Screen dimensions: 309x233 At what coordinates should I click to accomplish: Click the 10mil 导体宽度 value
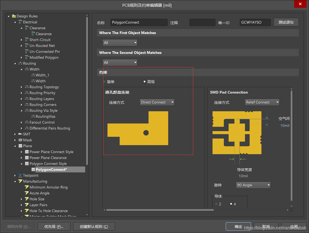pos(243,176)
